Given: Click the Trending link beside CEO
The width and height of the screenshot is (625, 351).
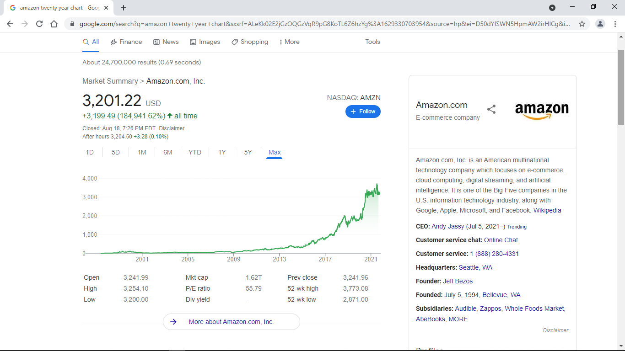Looking at the screenshot, I should pyautogui.click(x=517, y=227).
